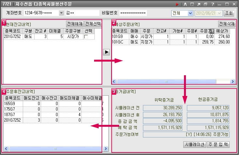239x155 pixels.
Task: Click the 비밀번호 password input field
Action: 133,13
